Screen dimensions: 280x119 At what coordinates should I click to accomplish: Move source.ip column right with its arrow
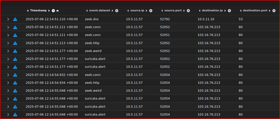point(146,11)
